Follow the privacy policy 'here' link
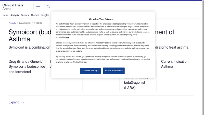 [67, 37]
